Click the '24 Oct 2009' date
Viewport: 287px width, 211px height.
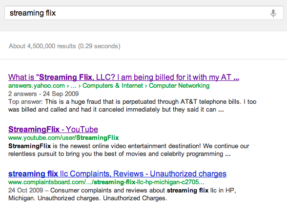25,190
